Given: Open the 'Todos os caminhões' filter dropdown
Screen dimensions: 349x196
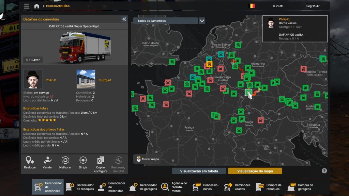Looking at the screenshot, I should coord(166,21).
